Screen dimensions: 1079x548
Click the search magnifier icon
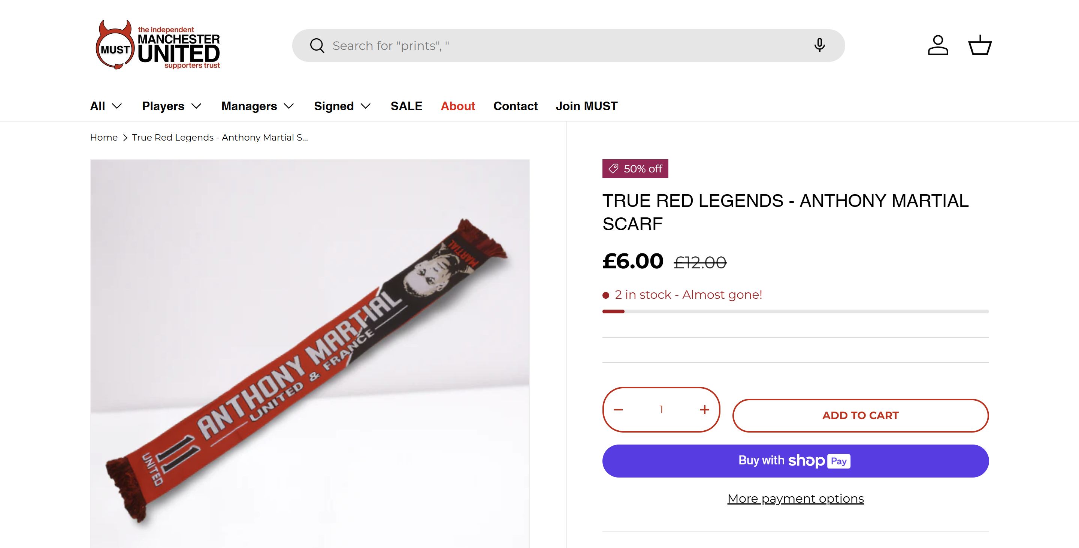point(317,46)
